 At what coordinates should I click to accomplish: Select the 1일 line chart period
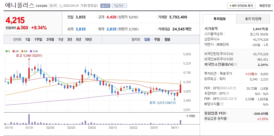click(27, 39)
